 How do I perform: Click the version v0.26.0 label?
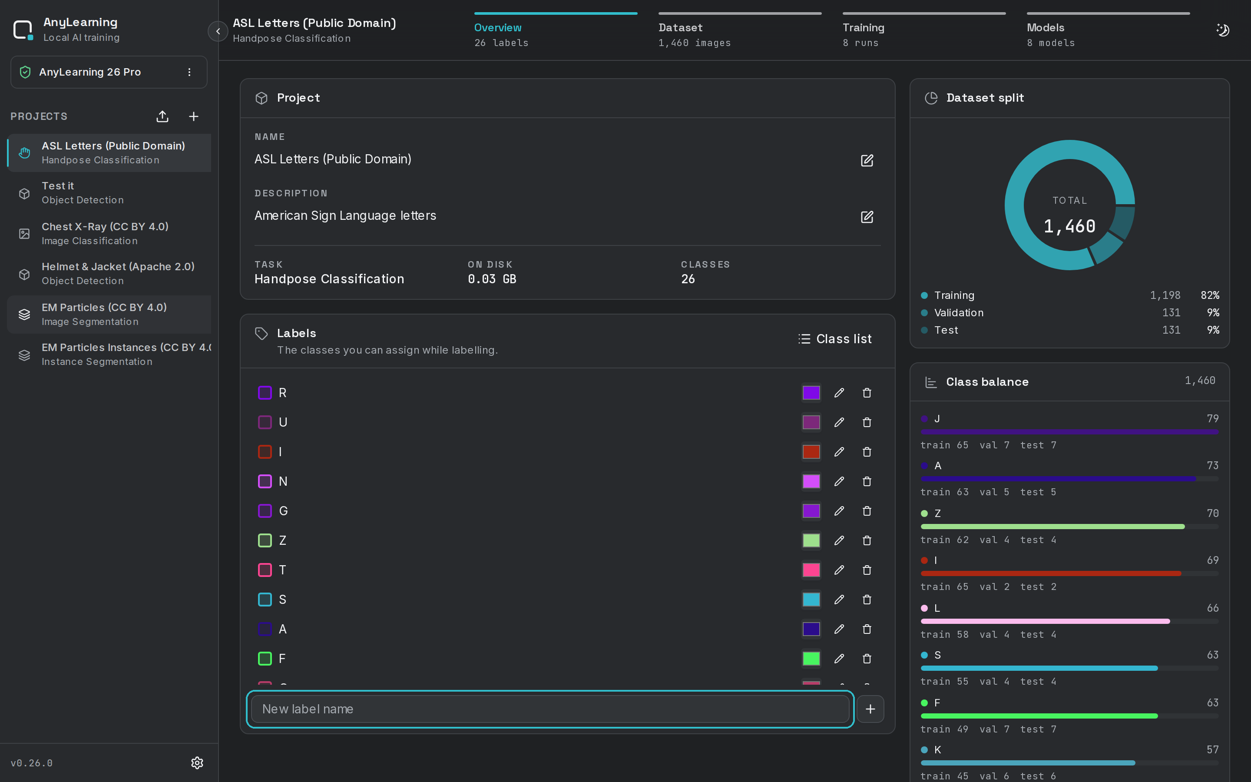pos(32,763)
